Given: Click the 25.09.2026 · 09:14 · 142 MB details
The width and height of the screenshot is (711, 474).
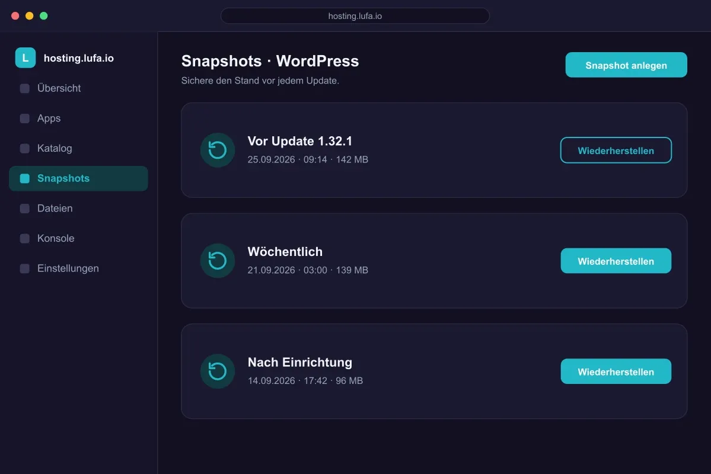Looking at the screenshot, I should click(308, 159).
